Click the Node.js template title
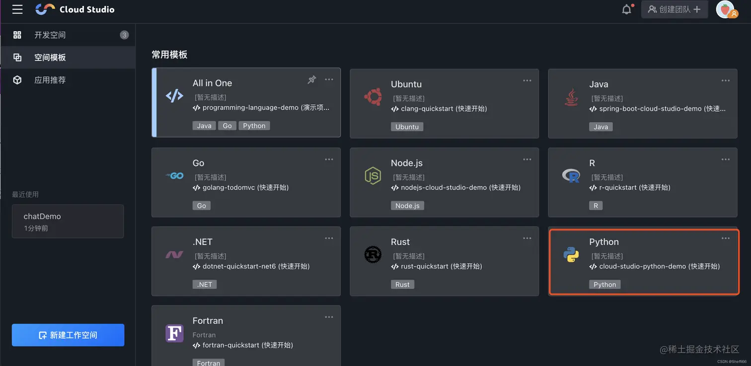The width and height of the screenshot is (751, 366). tap(407, 163)
